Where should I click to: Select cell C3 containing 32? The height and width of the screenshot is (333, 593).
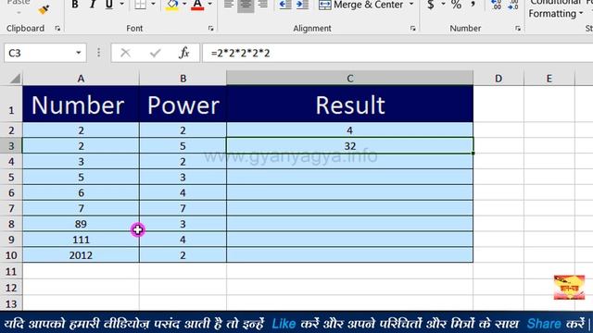[x=350, y=146]
